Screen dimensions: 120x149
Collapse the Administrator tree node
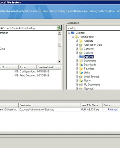pos(73,37)
